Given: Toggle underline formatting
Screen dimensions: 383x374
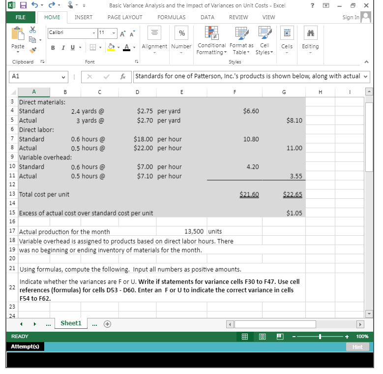Looking at the screenshot, I should click(x=73, y=47).
